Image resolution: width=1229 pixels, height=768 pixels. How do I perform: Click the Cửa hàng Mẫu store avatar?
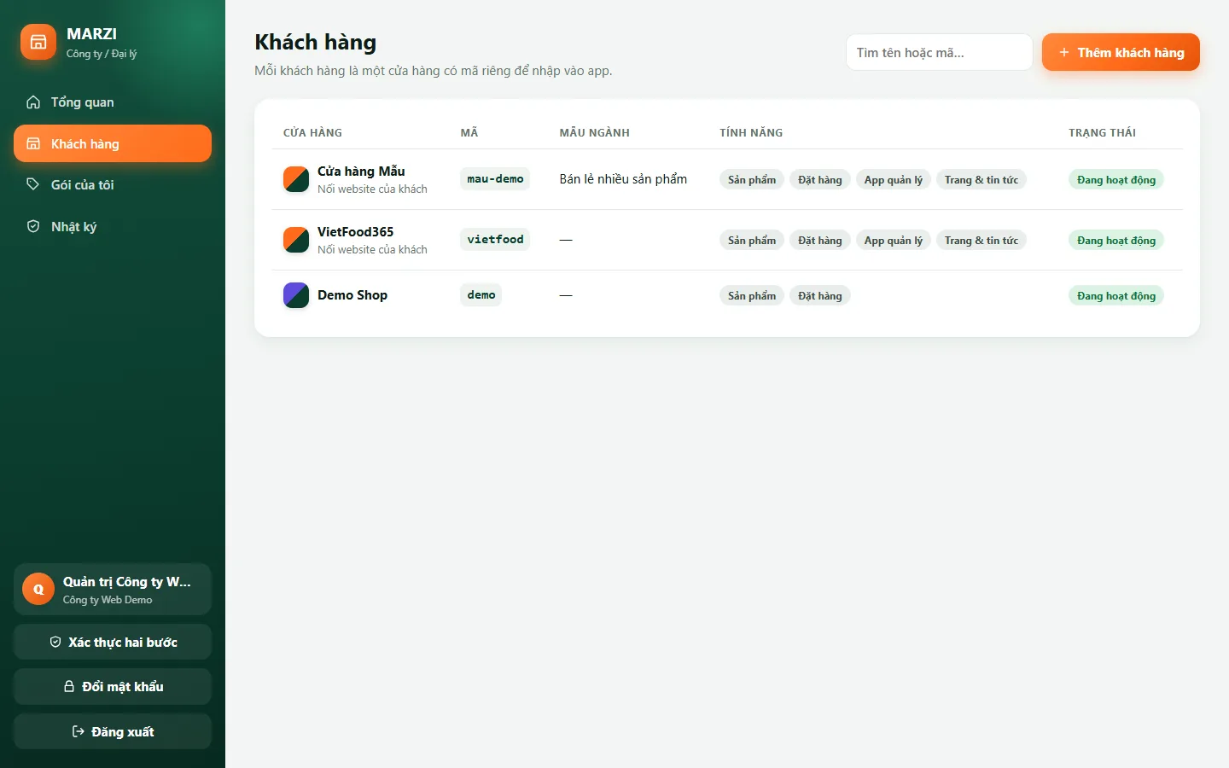click(296, 179)
